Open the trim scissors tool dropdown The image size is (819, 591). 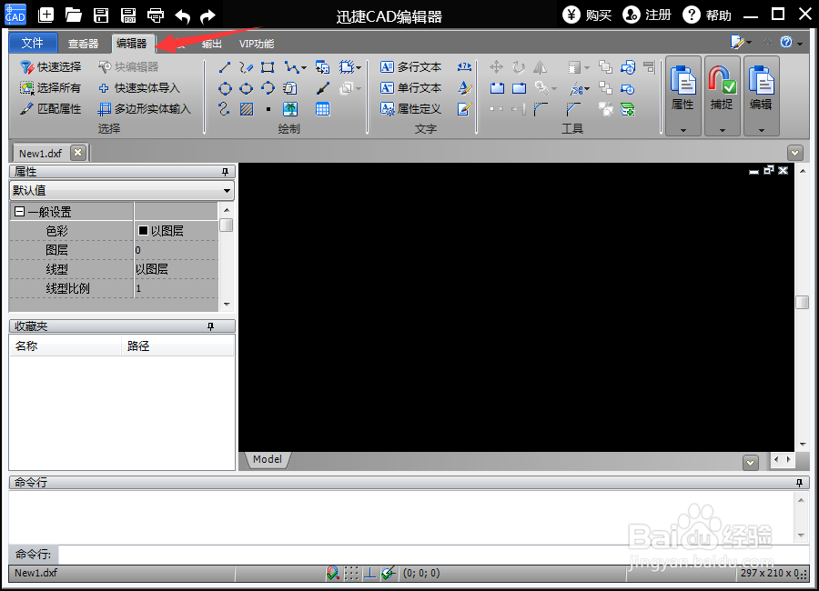point(588,89)
